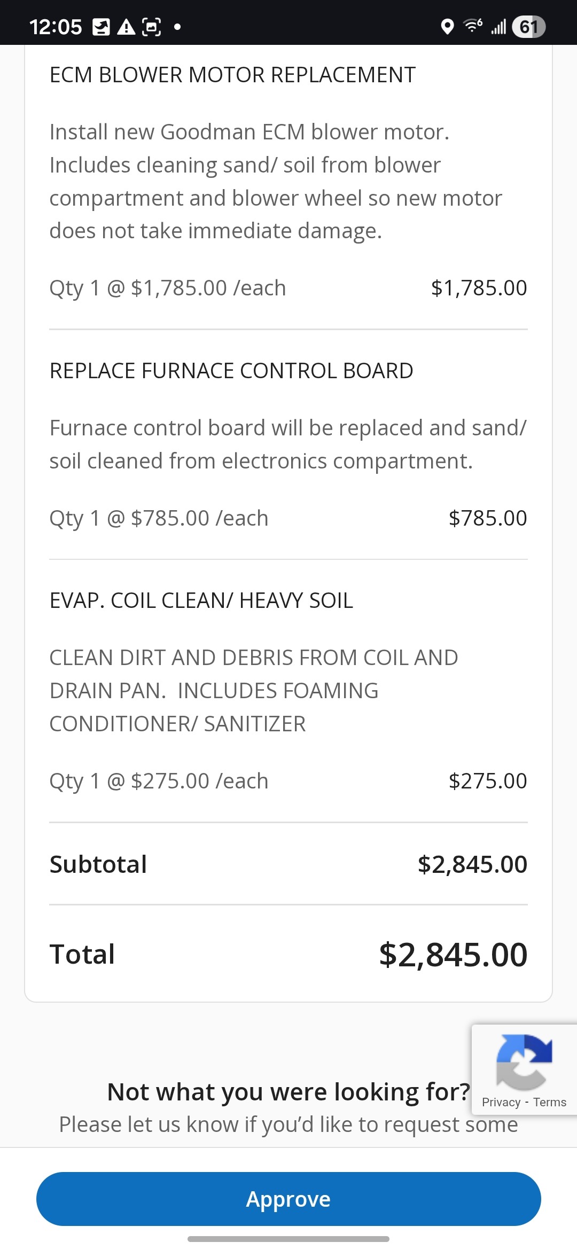The height and width of the screenshot is (1250, 577).
Task: Tap the screen capture notification icon
Action: [x=151, y=27]
